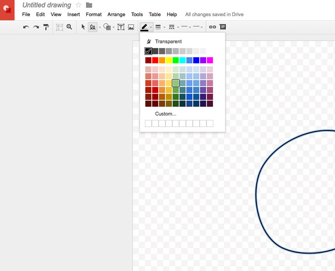Pick the checked black swatch
This screenshot has height=271, width=335.
(x=148, y=51)
